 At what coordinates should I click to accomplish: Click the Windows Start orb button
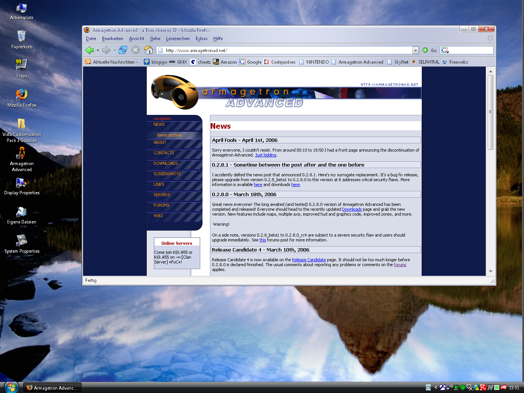[11, 387]
